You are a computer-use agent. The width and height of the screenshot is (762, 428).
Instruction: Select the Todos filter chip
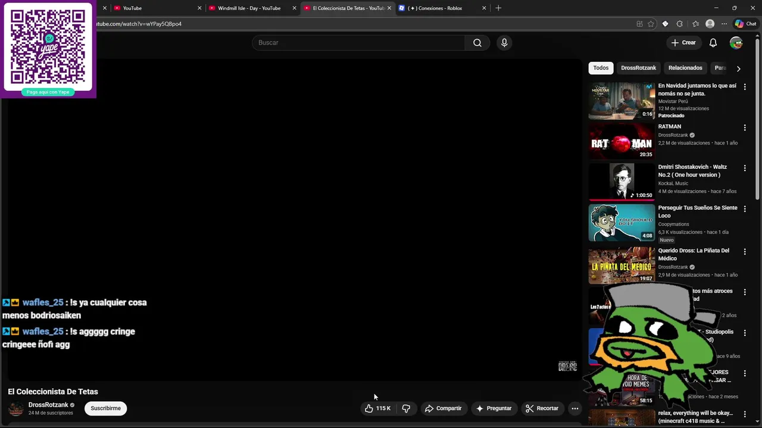tap(601, 68)
